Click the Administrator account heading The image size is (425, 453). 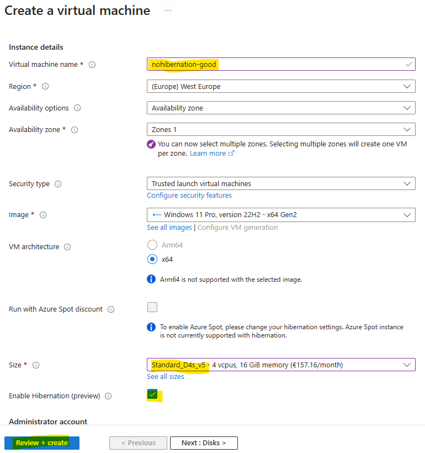pos(48,422)
